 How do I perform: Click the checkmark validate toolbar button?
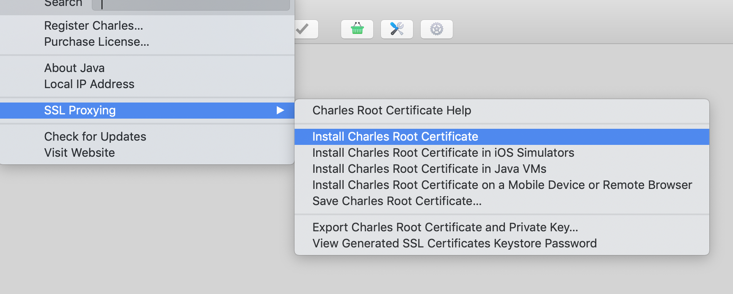click(306, 29)
